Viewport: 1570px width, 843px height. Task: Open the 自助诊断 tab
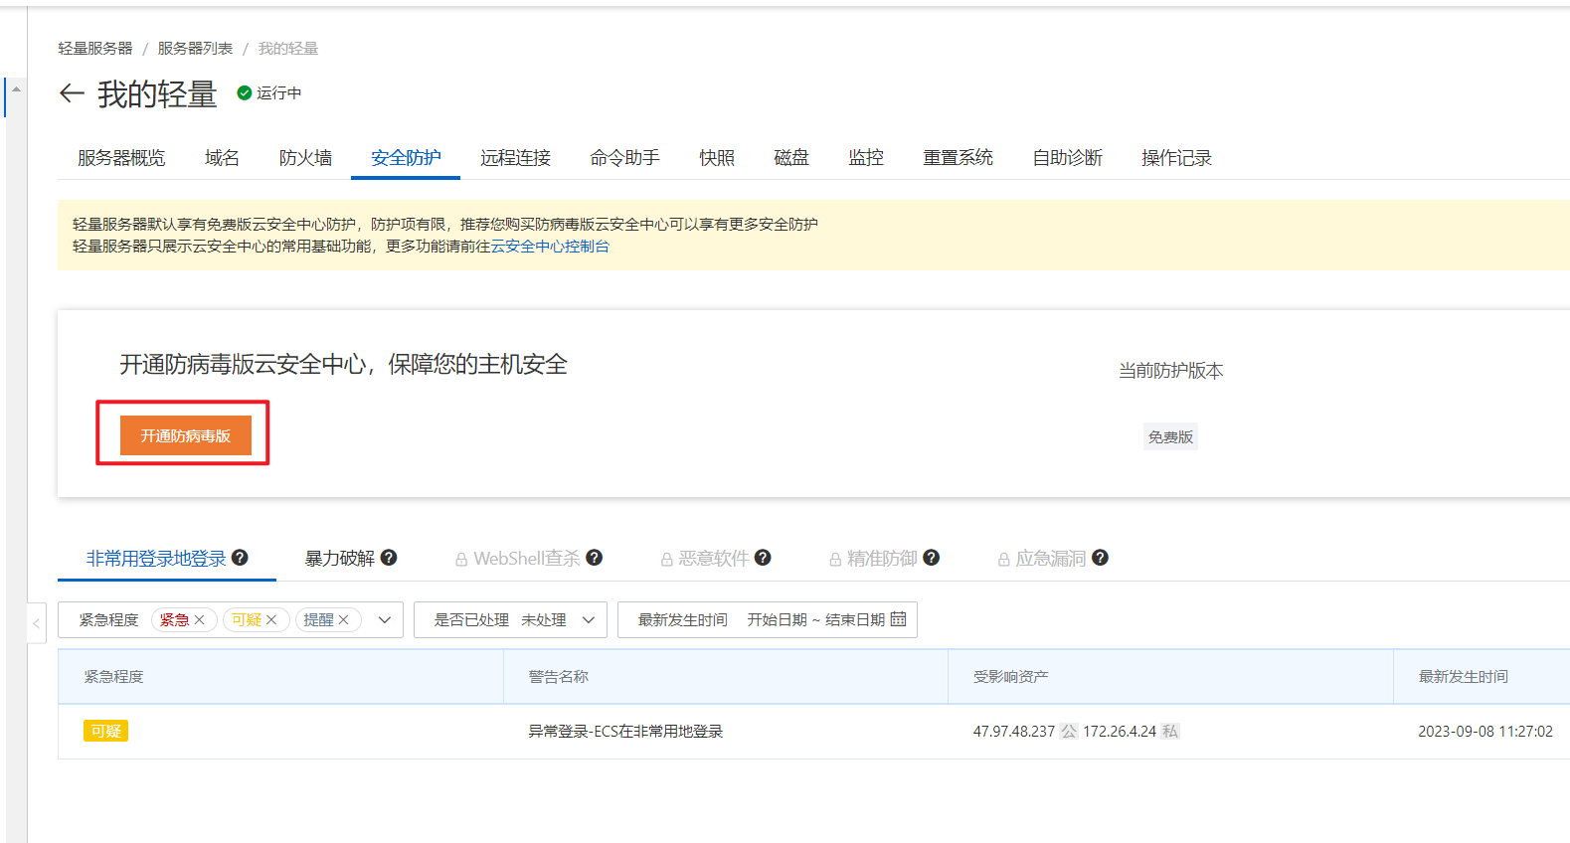[1067, 157]
